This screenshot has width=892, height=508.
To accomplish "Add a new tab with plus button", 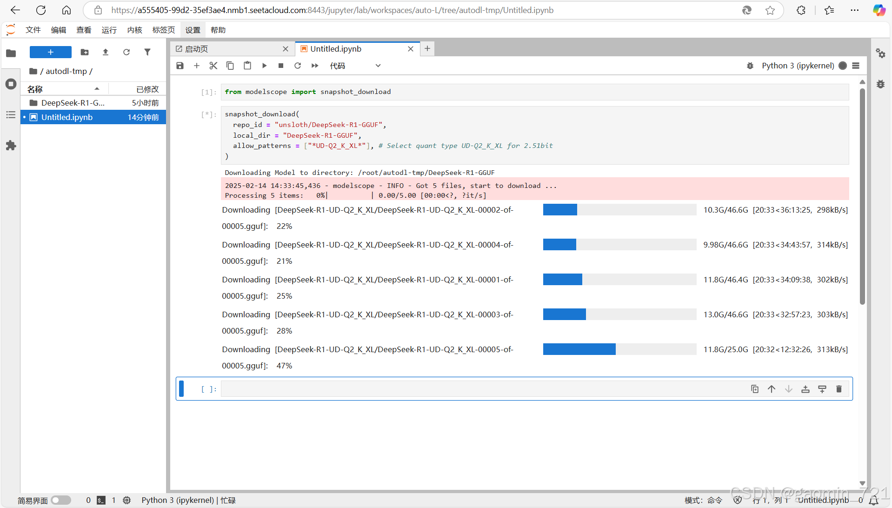I will (x=427, y=48).
